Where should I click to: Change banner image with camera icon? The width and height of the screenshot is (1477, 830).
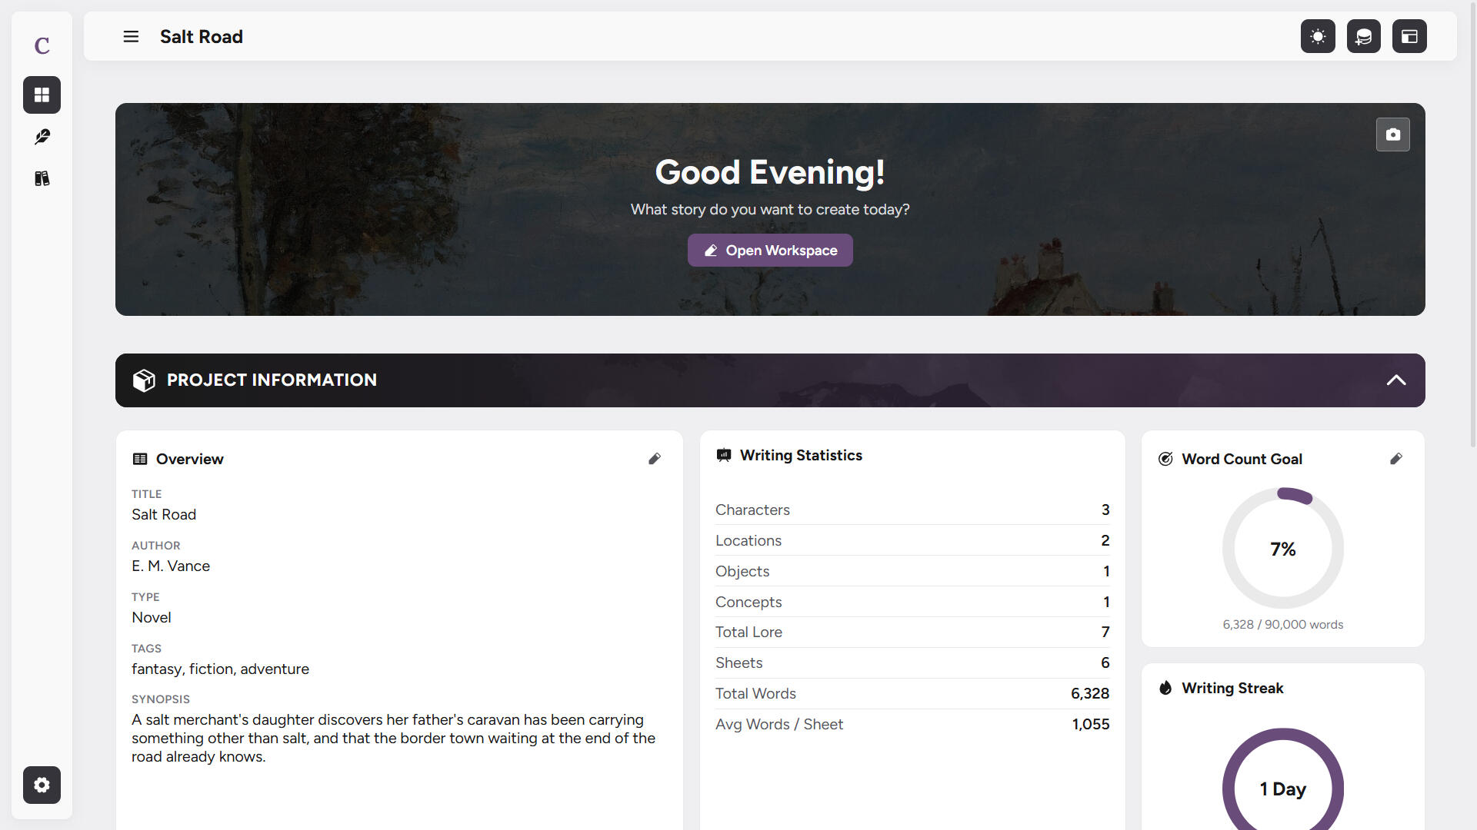point(1393,134)
